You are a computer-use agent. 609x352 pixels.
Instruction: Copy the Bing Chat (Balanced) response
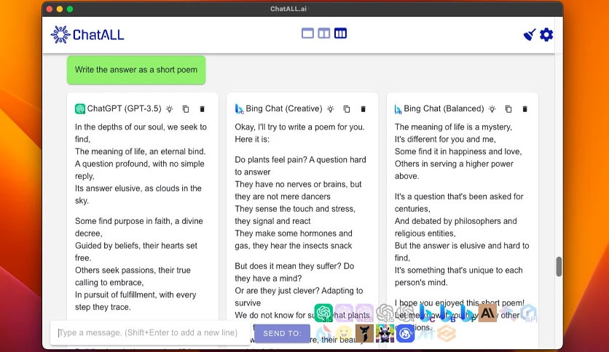pyautogui.click(x=508, y=109)
